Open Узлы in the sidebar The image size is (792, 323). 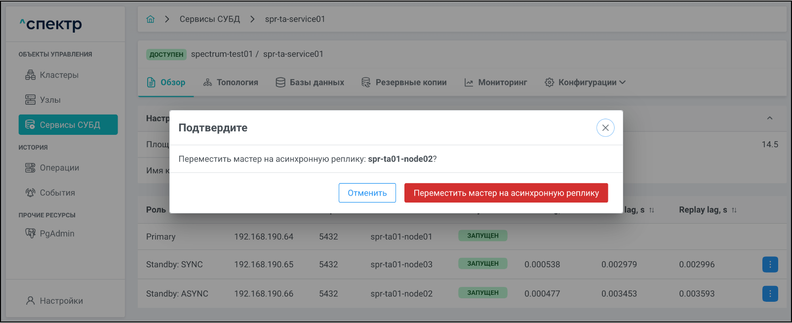click(x=50, y=100)
